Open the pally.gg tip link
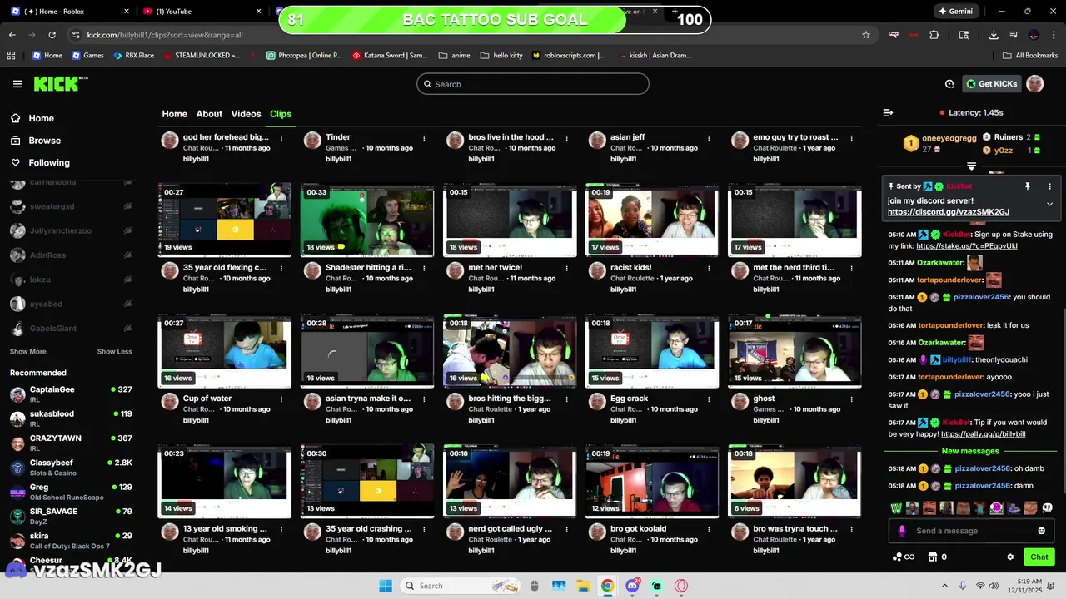 [984, 434]
